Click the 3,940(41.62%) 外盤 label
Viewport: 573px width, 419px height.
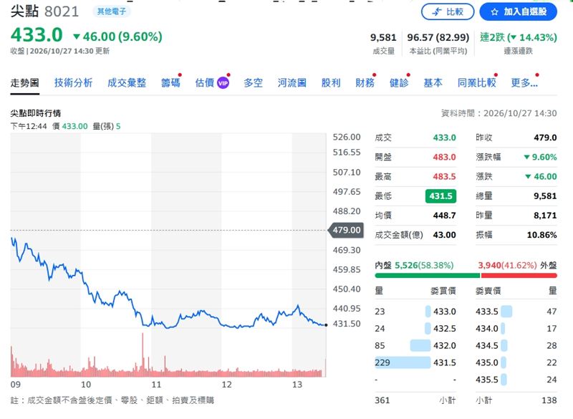(x=517, y=265)
